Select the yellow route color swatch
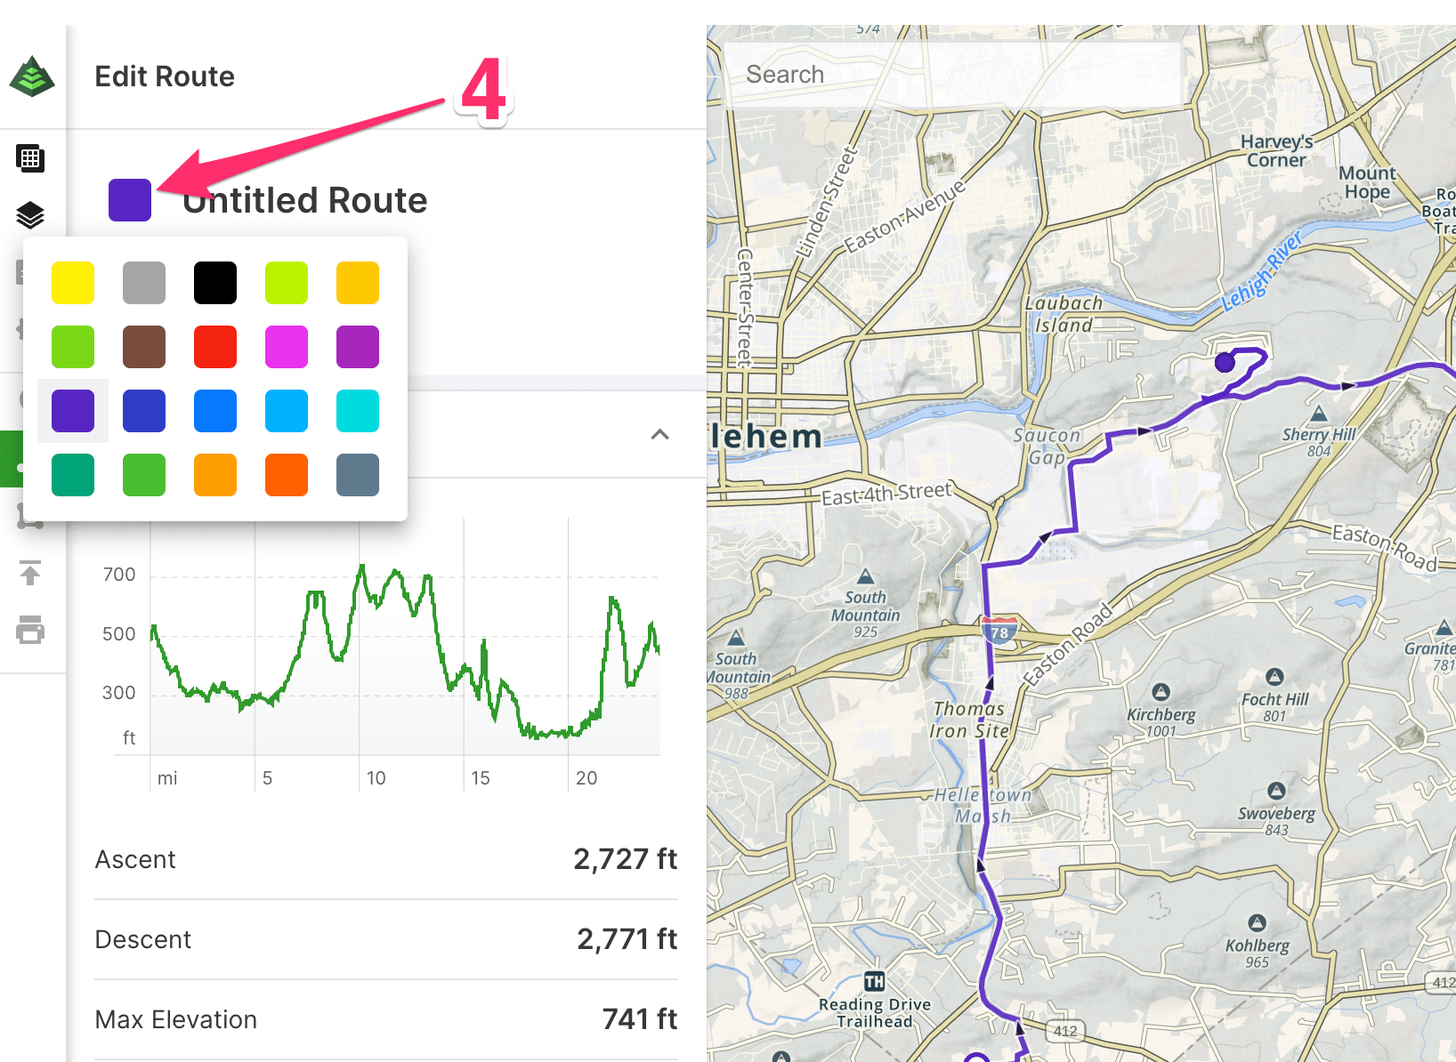Screen dimensions: 1456x1062 72,282
